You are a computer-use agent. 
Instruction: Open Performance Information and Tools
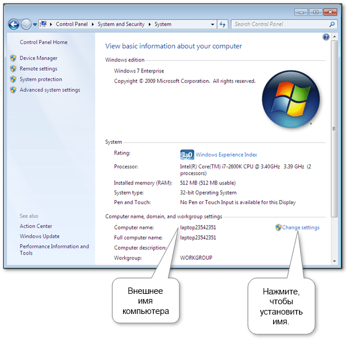[54, 250]
